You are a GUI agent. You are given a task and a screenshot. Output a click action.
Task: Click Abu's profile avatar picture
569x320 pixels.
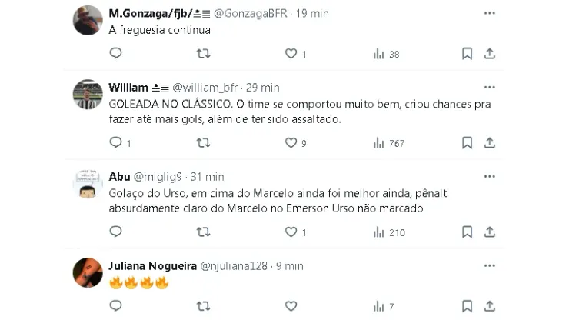pos(88,185)
